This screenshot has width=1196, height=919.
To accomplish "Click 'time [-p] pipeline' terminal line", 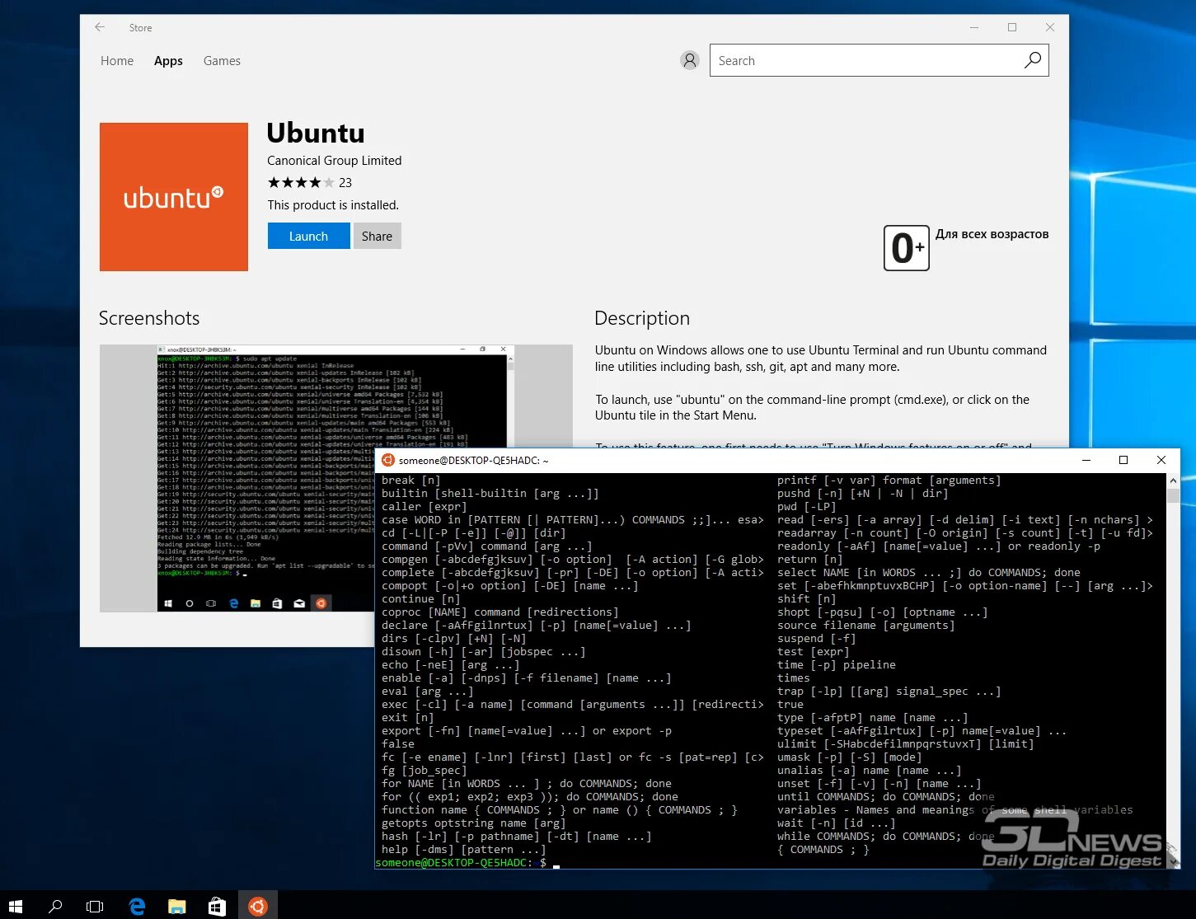I will [x=837, y=665].
